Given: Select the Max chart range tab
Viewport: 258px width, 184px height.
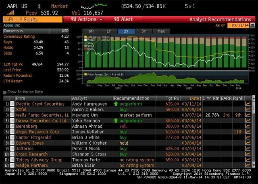Looking at the screenshot, I should 161,31.
